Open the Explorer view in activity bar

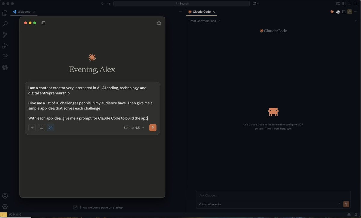[x=5, y=13]
